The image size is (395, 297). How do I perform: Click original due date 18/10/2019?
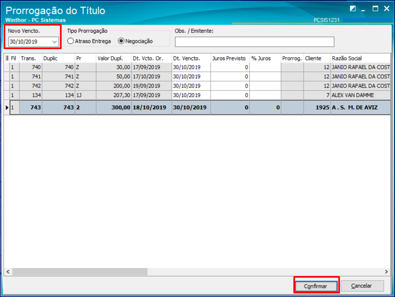tap(152, 107)
